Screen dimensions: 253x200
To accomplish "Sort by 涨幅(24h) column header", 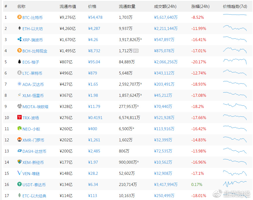I will pyautogui.click(x=201, y=6).
